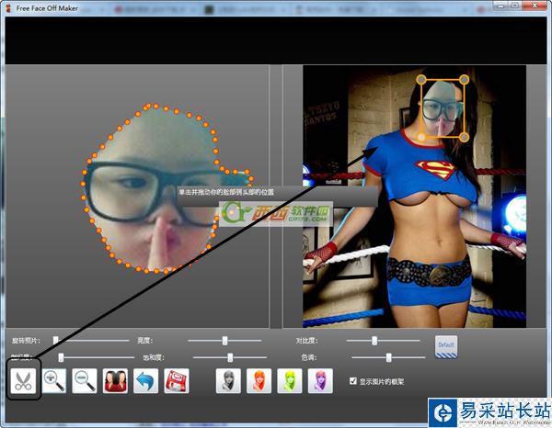Click top-right handle of face selection box
552x428 pixels.
[465, 80]
